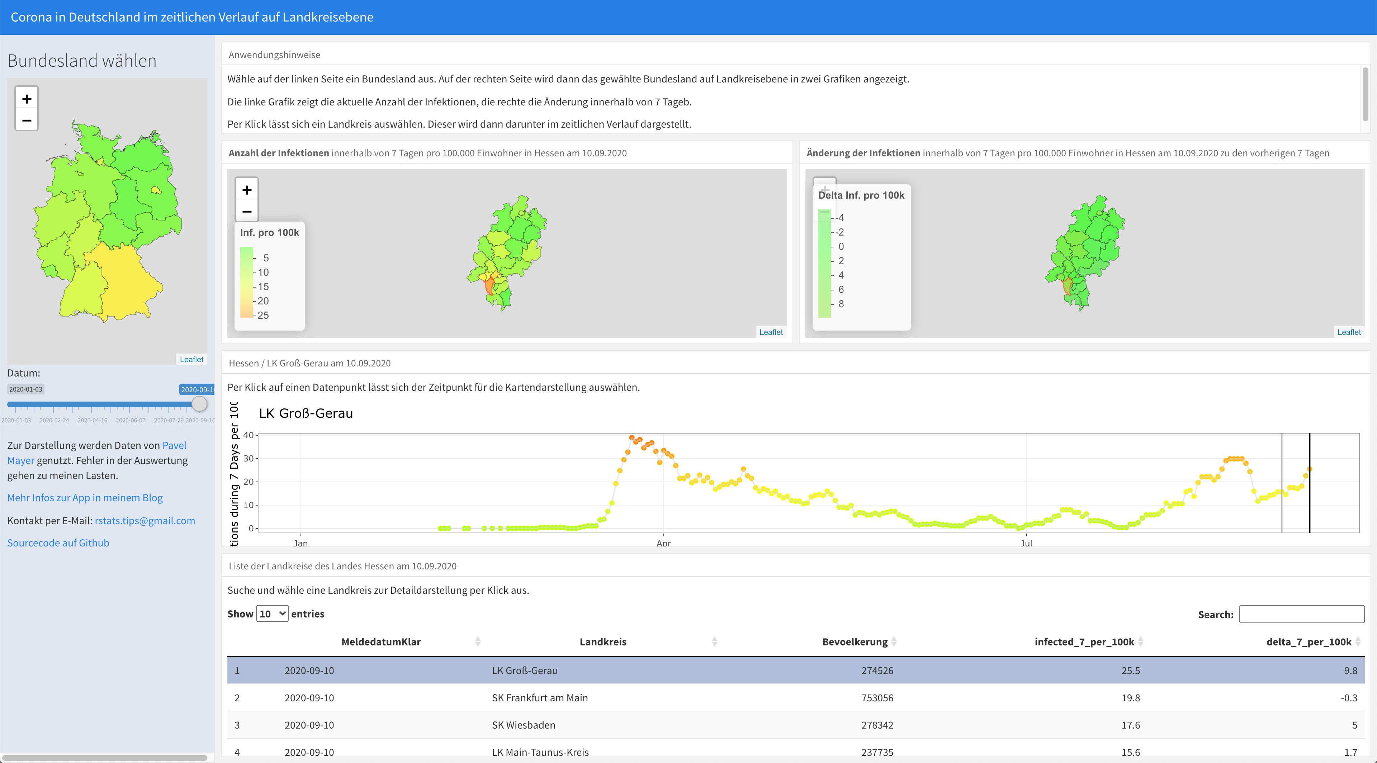Open Mehr Infos zur App blog link
Image resolution: width=1377 pixels, height=763 pixels.
coord(85,497)
